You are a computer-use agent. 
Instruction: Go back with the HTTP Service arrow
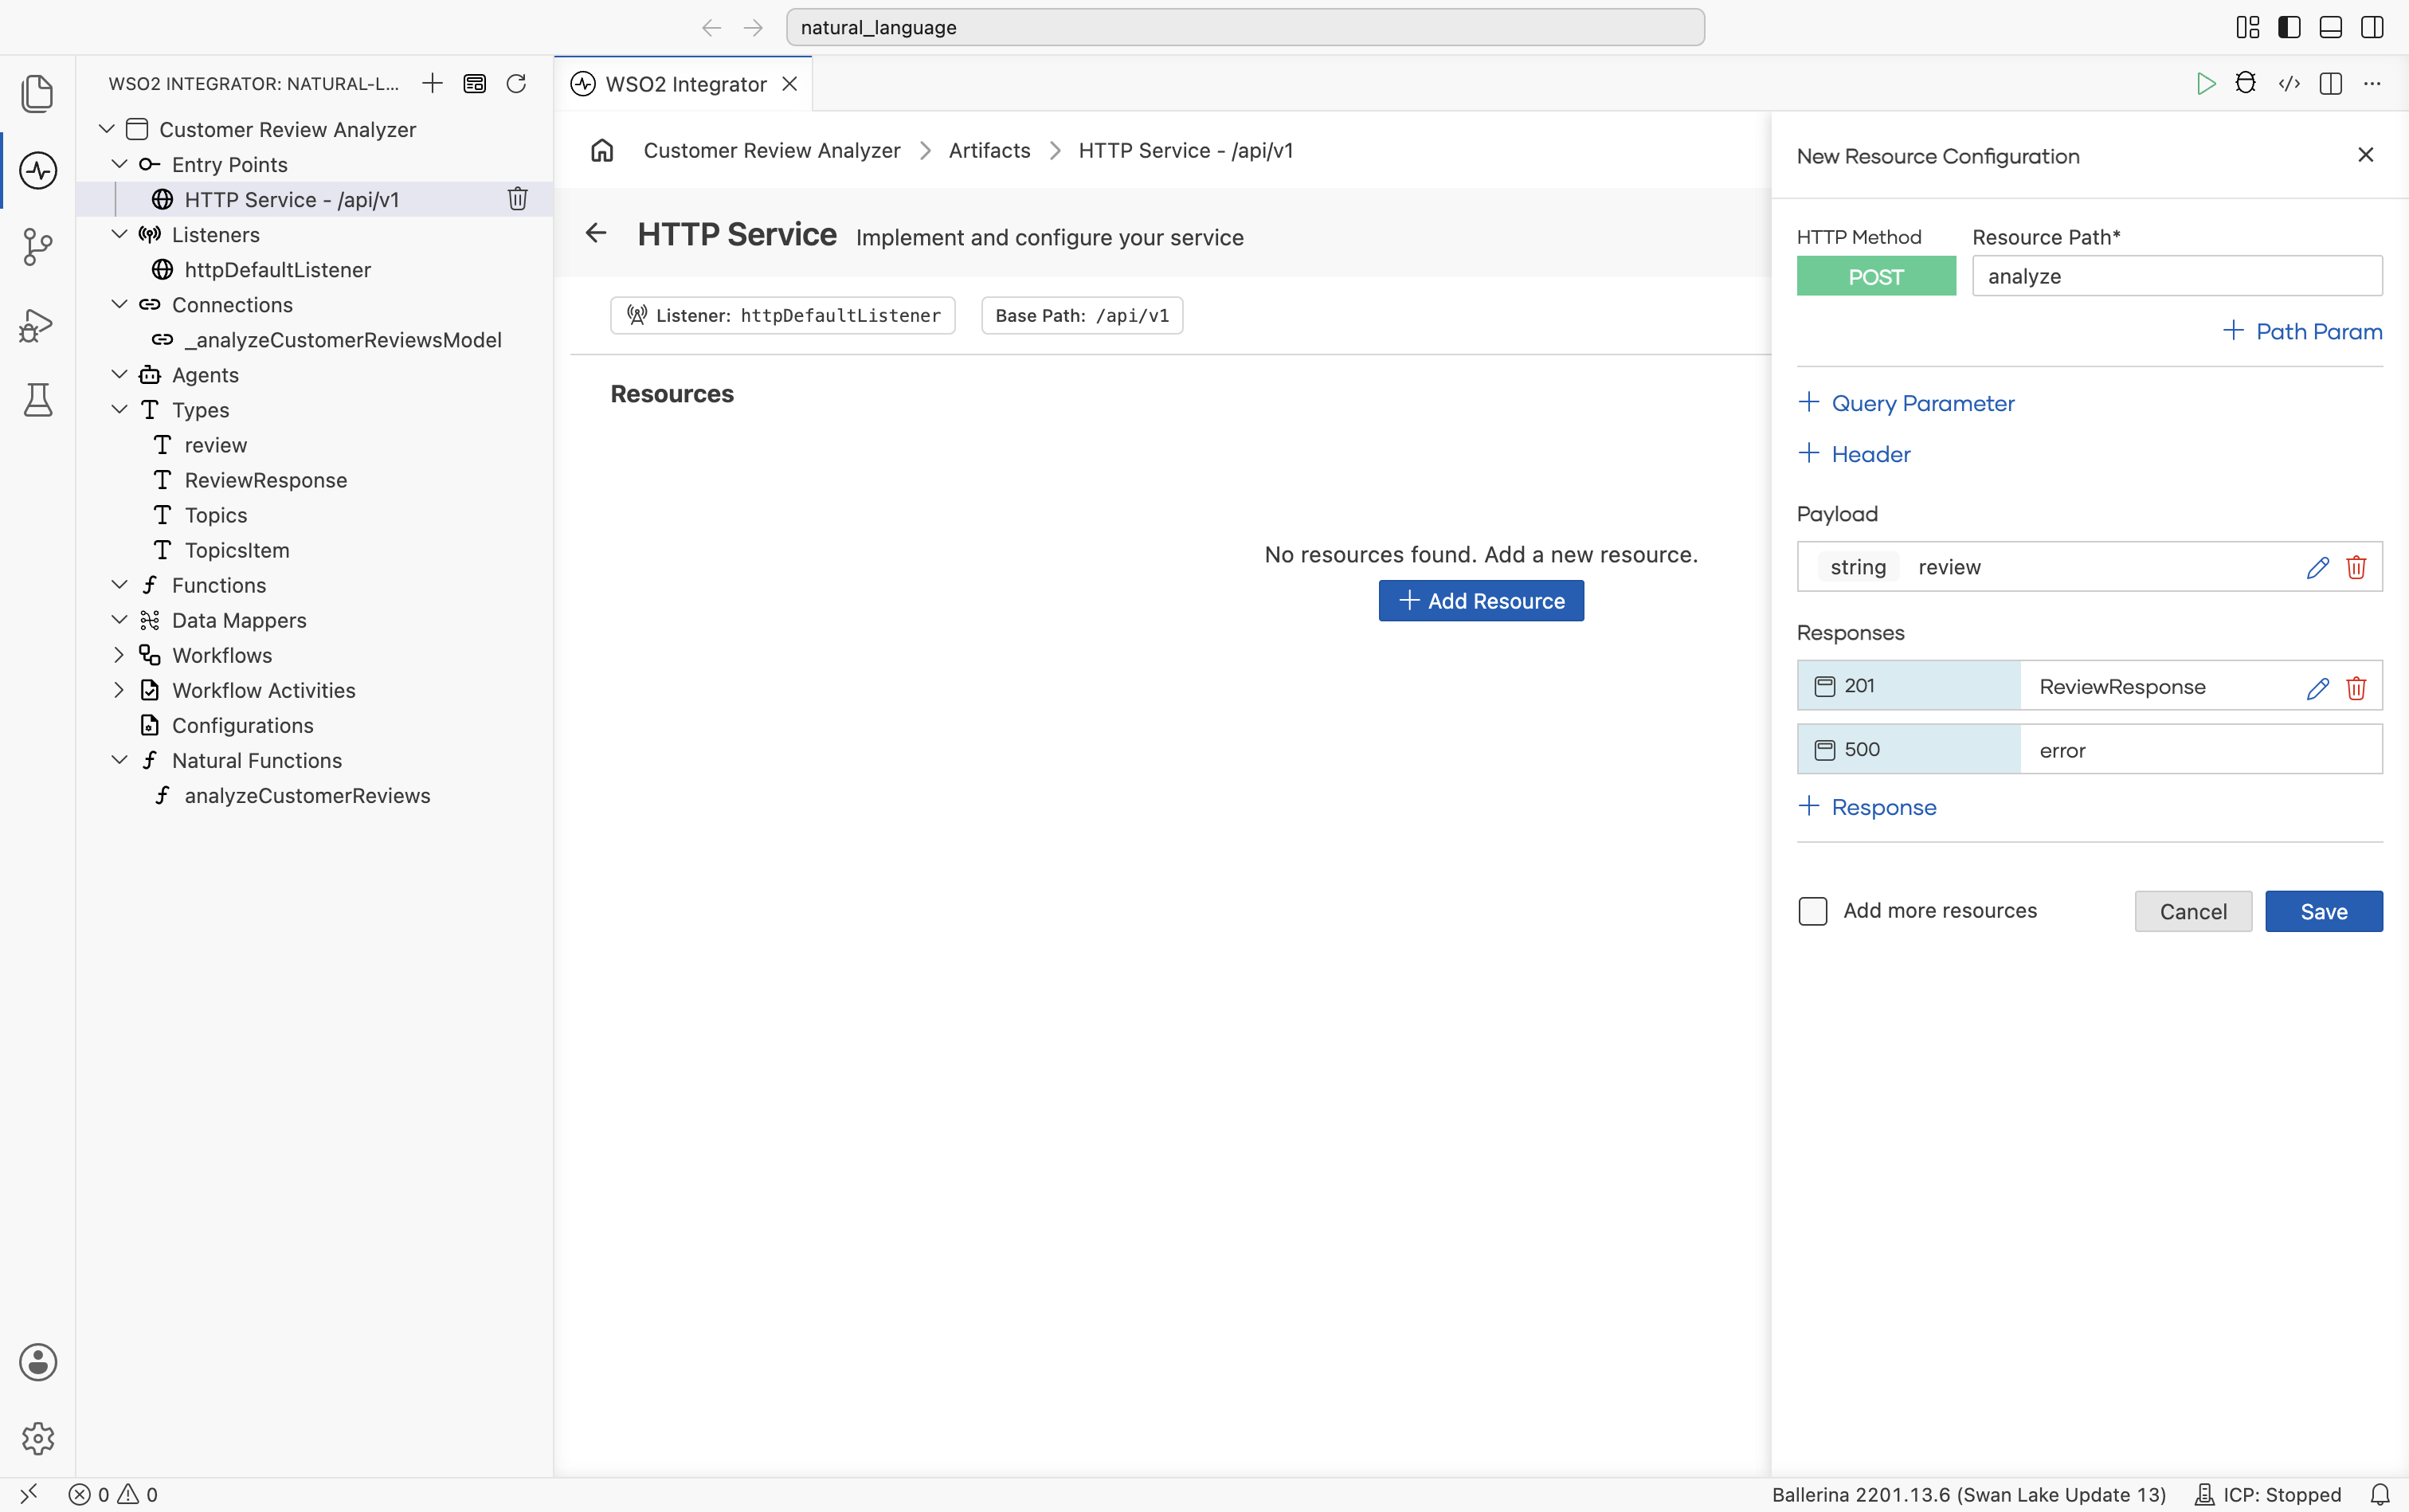[x=596, y=233]
